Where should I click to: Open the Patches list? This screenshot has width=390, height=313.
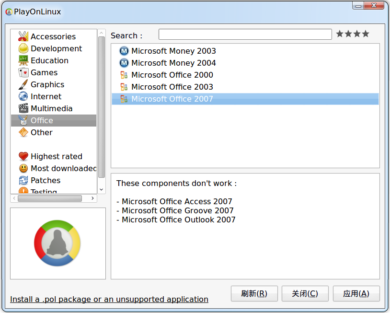click(46, 180)
